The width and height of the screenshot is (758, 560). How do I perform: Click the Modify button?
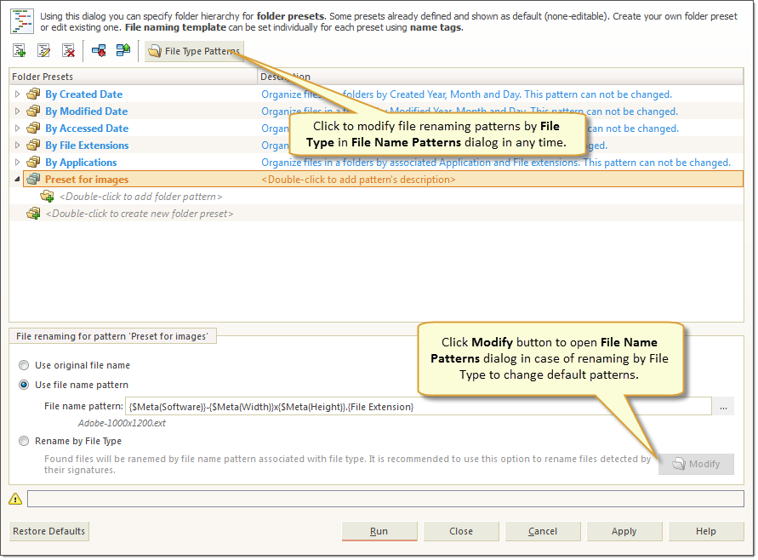point(696,464)
